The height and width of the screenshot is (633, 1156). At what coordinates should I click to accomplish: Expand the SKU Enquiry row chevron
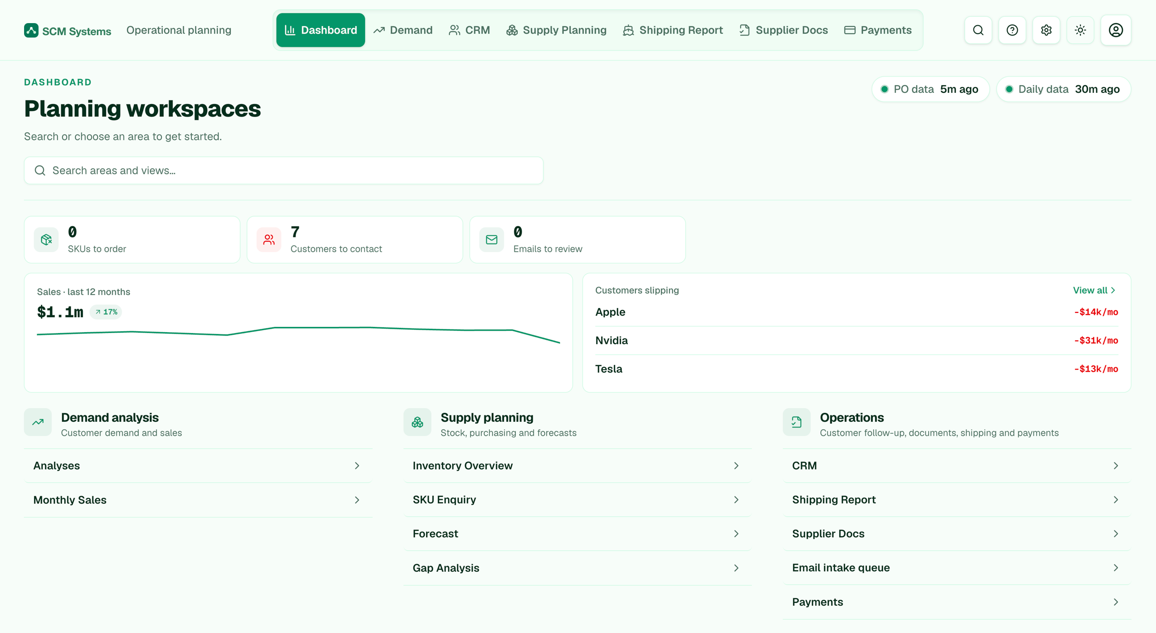736,500
